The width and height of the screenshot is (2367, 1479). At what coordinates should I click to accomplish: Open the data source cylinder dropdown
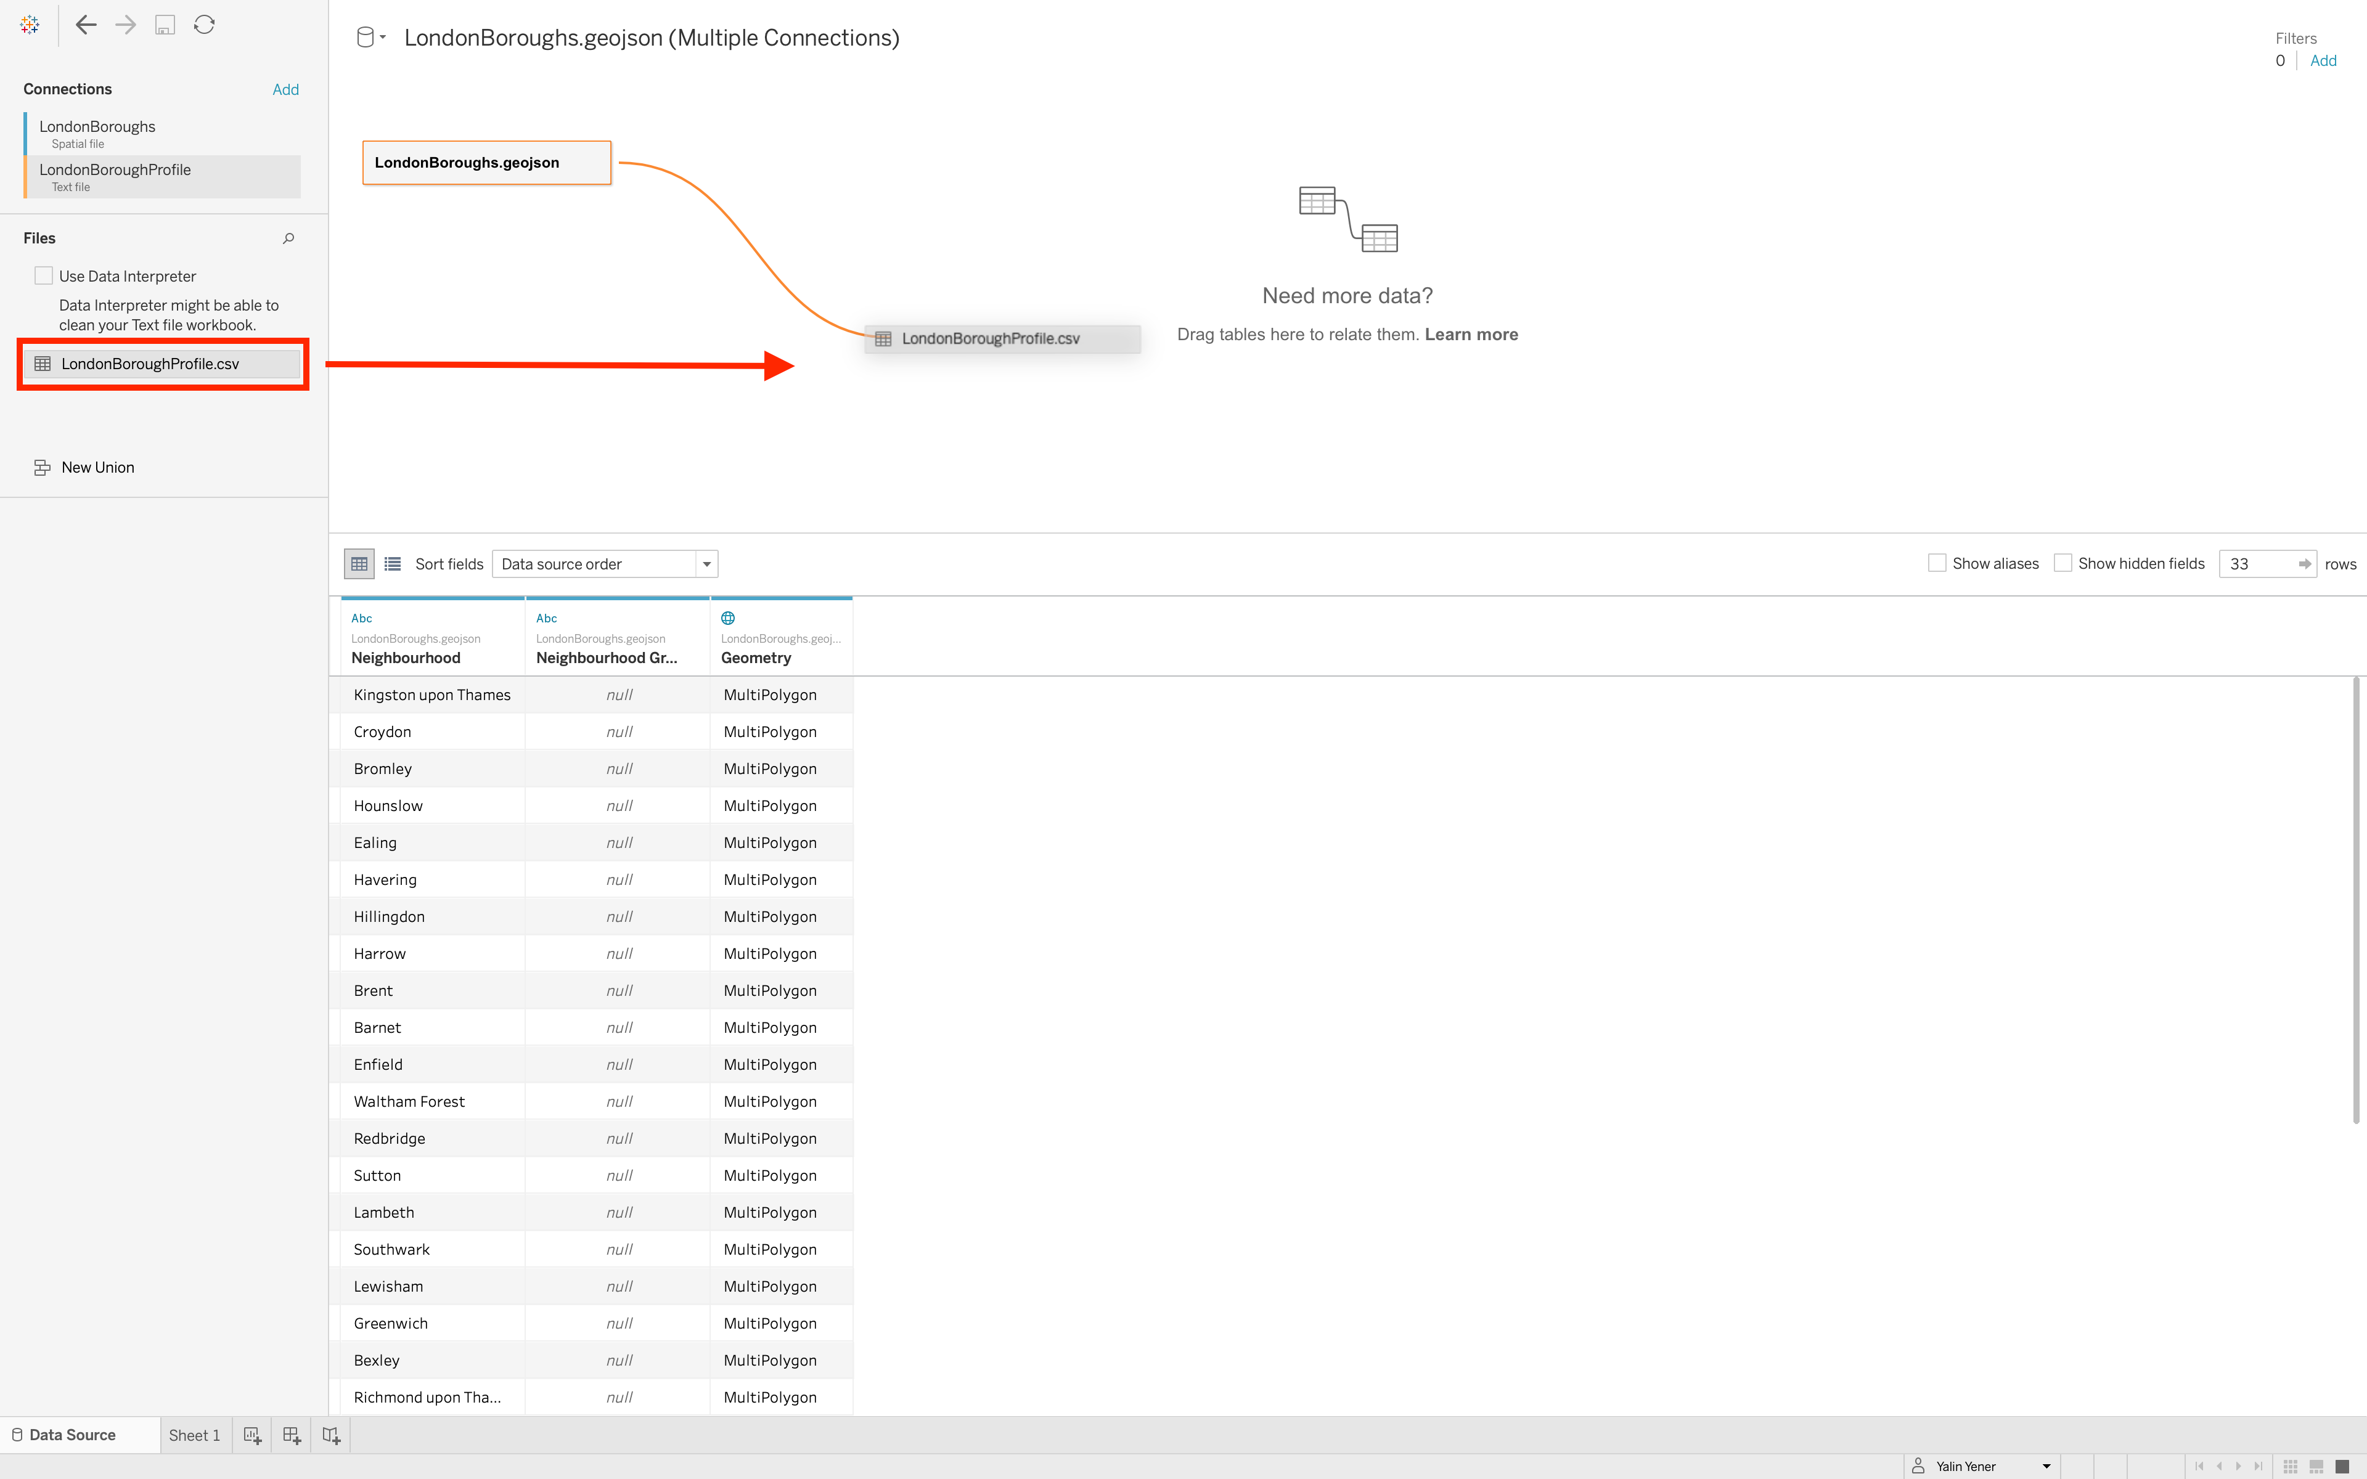coord(370,38)
